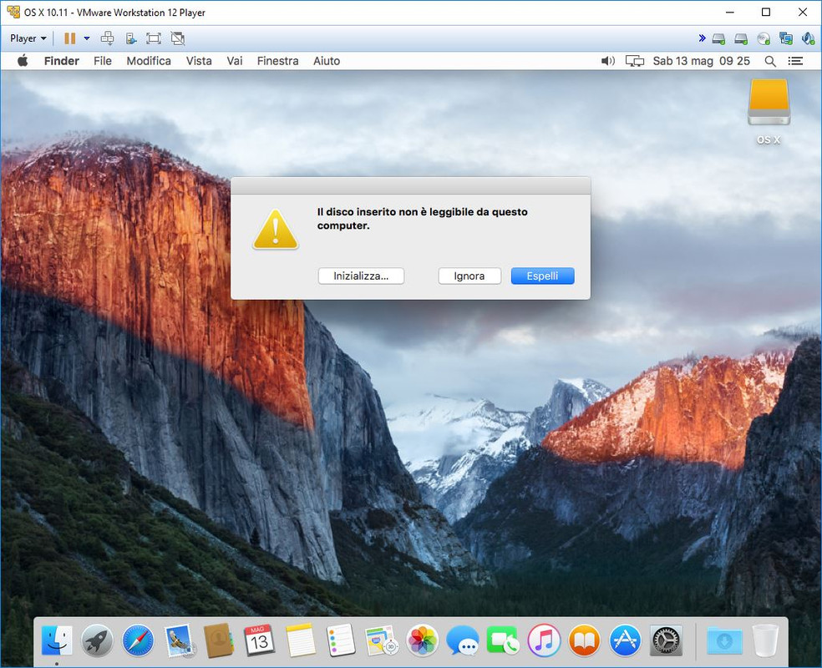Enter VMware full screen mode

point(154,38)
